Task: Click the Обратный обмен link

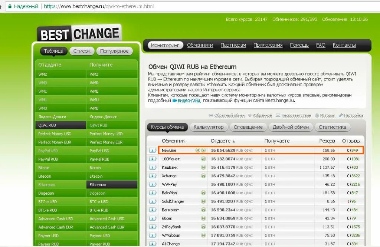Action: 229,115
